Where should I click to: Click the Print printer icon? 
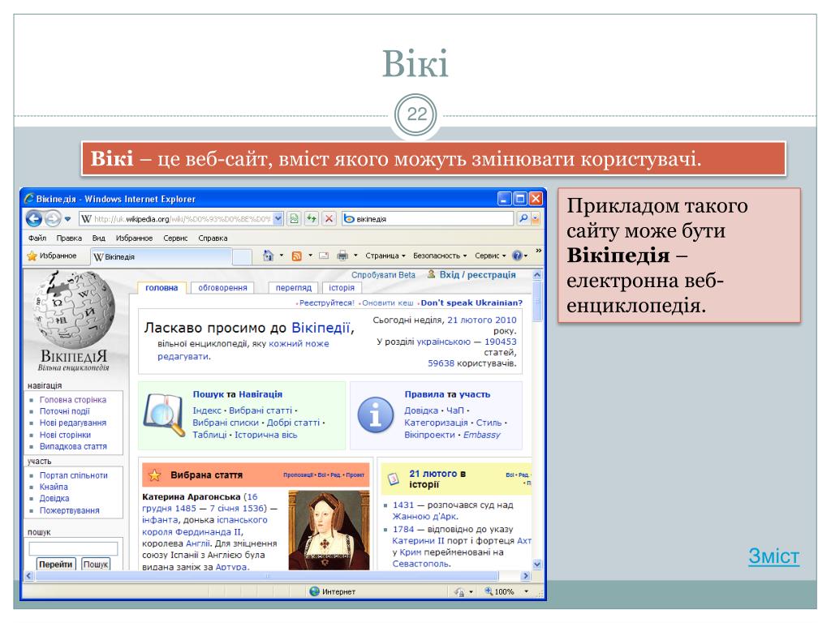[x=343, y=256]
